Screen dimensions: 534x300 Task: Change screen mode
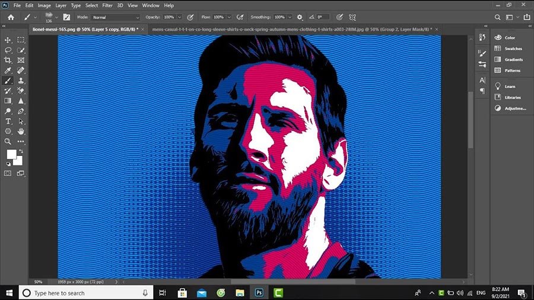[x=21, y=174]
